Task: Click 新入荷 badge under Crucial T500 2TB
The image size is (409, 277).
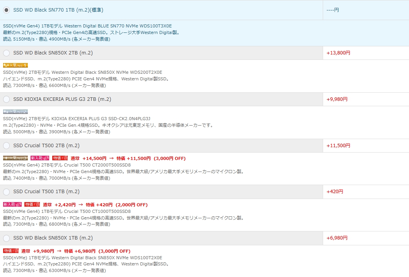Action: pos(39,158)
